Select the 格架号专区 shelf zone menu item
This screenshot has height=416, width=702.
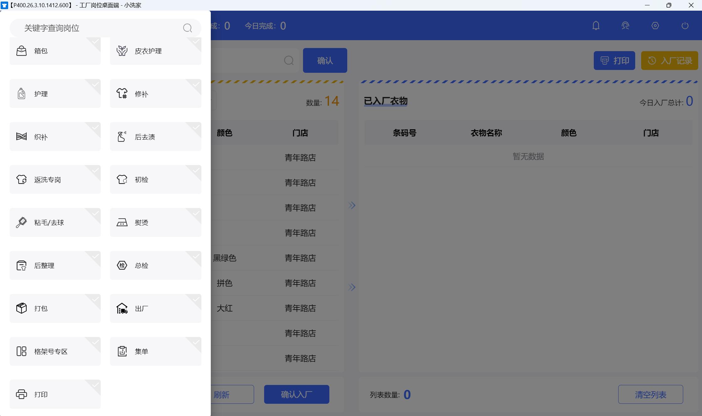(55, 351)
